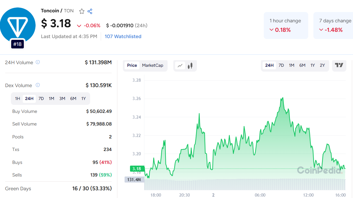Click the Pools row value 2

(110, 137)
